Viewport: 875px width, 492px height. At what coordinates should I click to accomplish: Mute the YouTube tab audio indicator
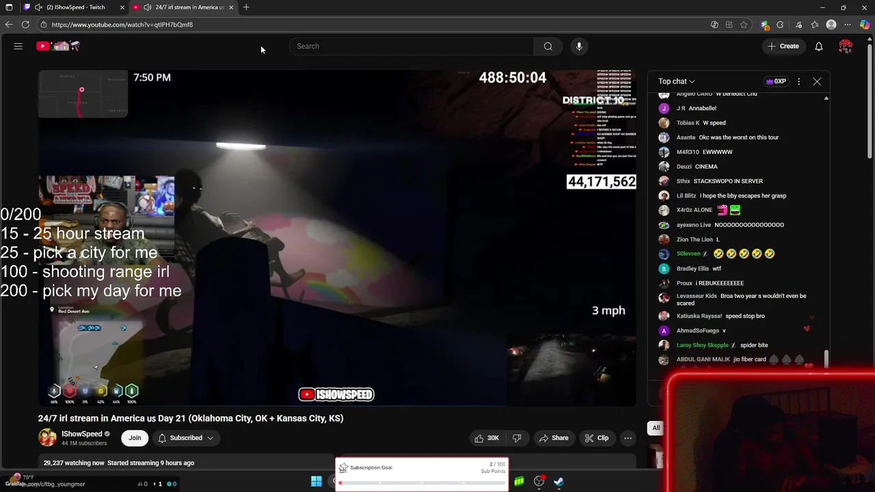click(147, 7)
